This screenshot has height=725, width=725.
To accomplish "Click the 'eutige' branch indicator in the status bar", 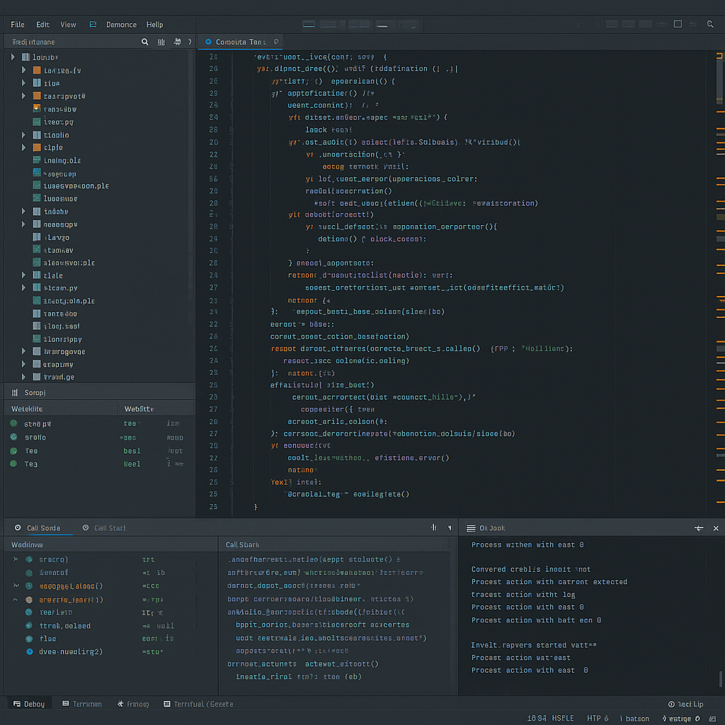I will click(x=680, y=718).
